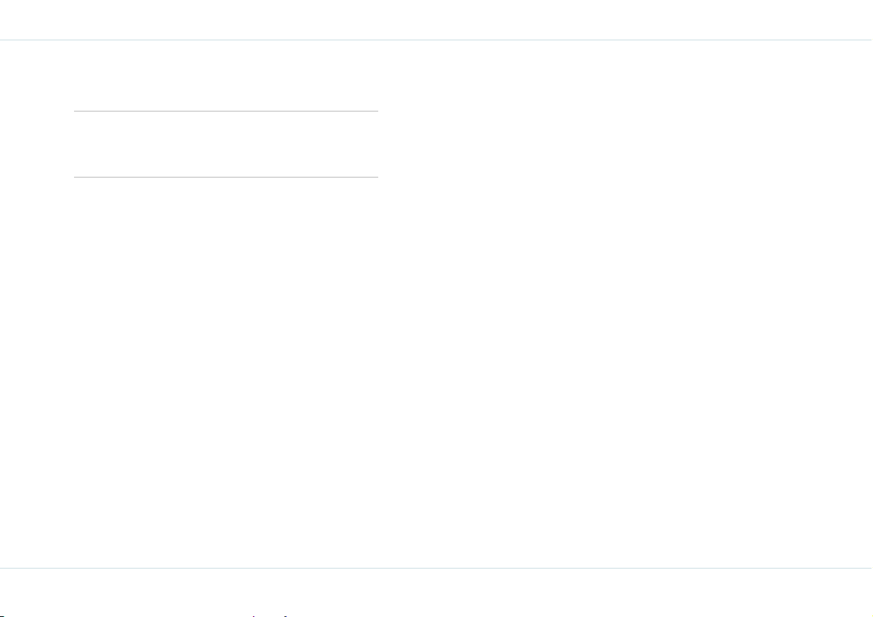Click the blank content area right of dividers
This screenshot has width=873, height=617.
pos(624,144)
